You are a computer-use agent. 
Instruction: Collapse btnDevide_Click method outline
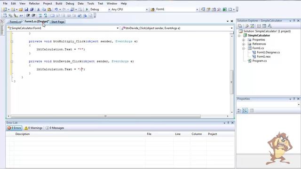coord(12,61)
